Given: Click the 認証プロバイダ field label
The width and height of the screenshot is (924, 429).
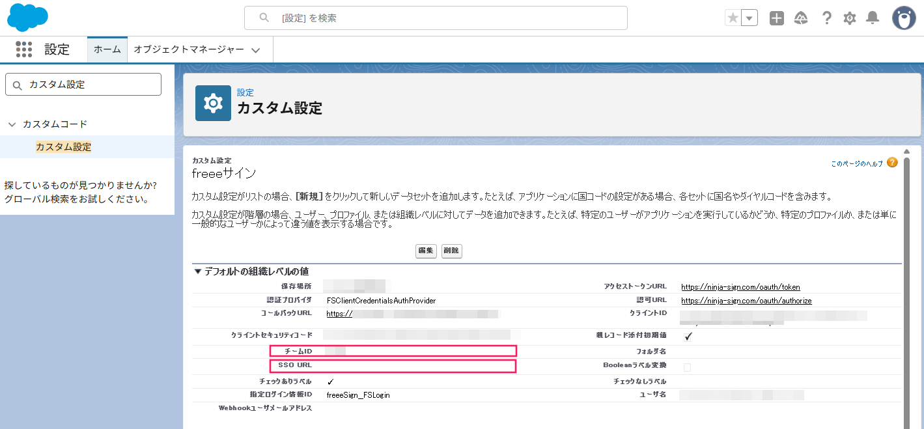Looking at the screenshot, I should 289,300.
